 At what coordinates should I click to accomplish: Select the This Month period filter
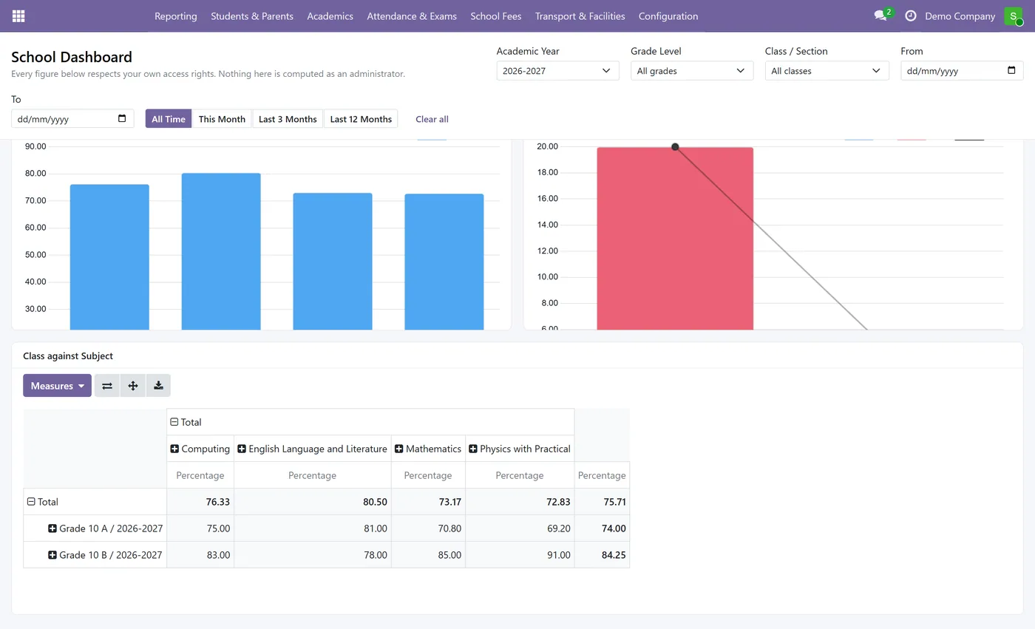[x=222, y=119]
